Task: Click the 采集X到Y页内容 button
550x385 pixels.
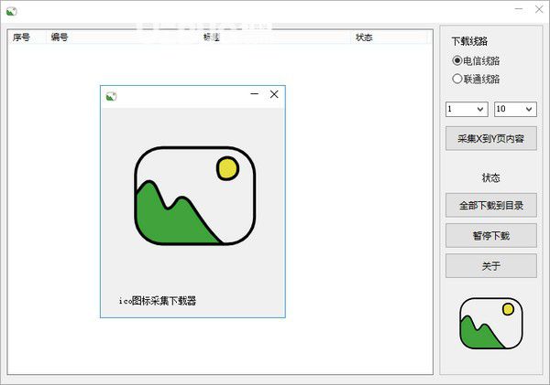Action: coord(491,139)
